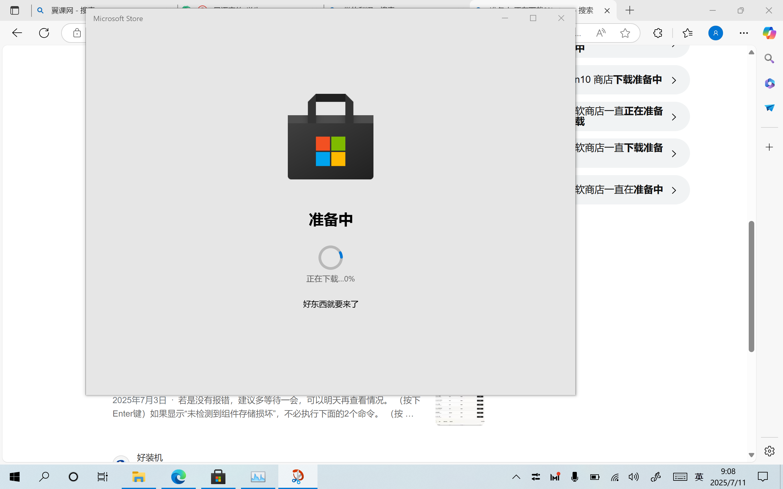Refresh the Edge page
783x489 pixels.
pyautogui.click(x=44, y=33)
